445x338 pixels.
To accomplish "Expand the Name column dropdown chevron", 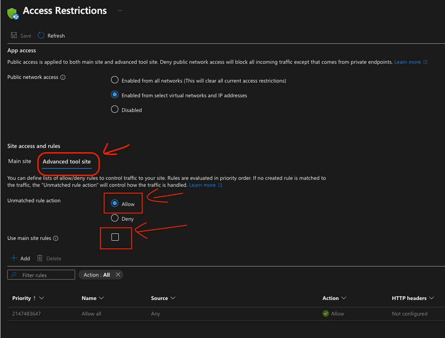I will pyautogui.click(x=102, y=298).
